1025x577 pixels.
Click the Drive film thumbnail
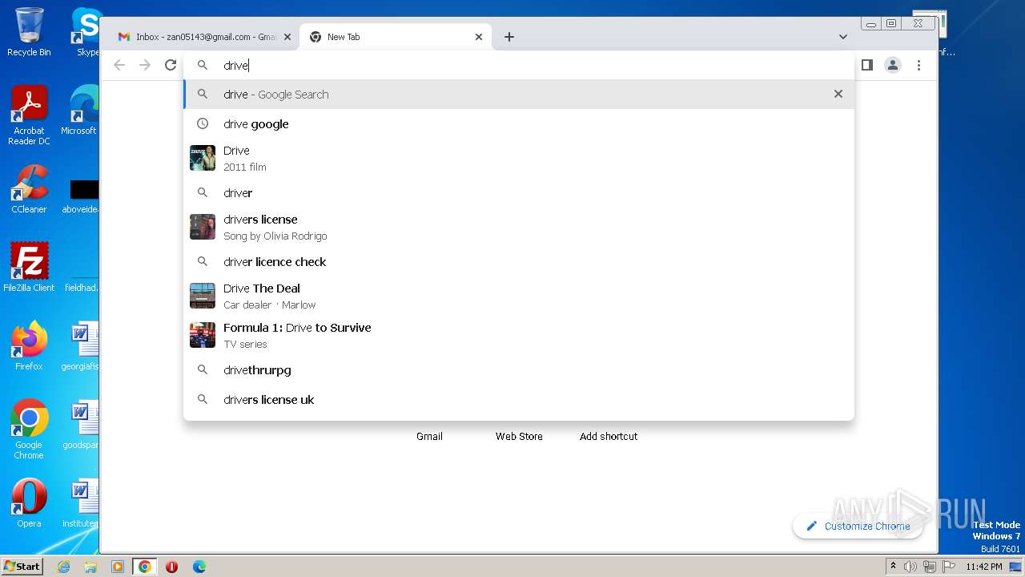203,158
